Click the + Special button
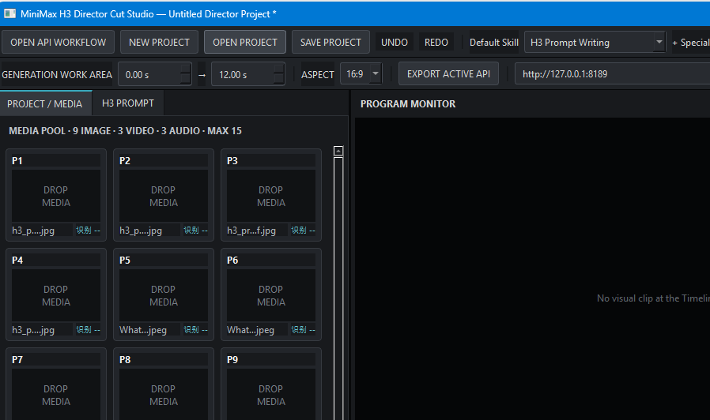The width and height of the screenshot is (710, 420). click(691, 43)
